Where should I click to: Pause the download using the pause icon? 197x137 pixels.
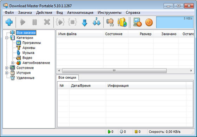point(34,22)
